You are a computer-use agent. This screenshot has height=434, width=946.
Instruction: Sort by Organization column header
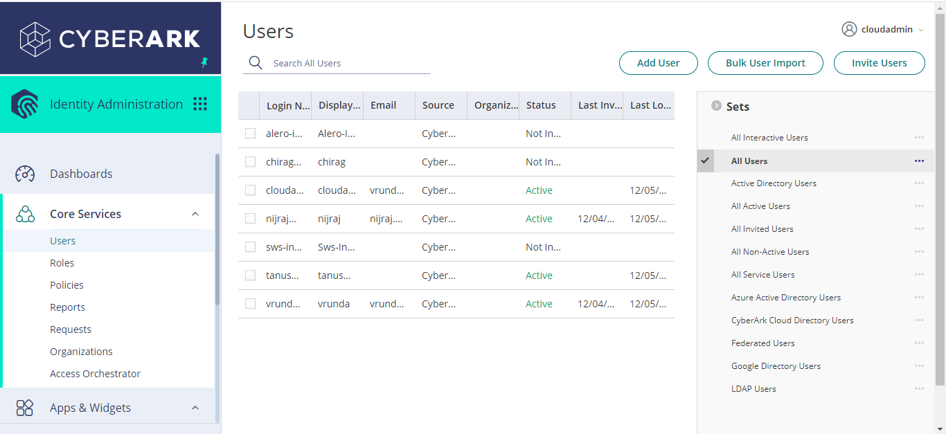click(x=493, y=105)
